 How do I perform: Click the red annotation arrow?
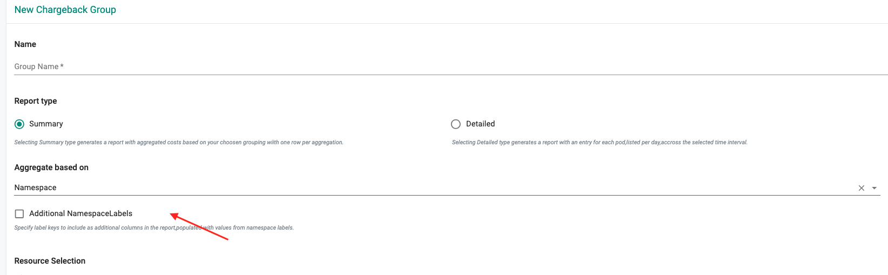(x=200, y=227)
